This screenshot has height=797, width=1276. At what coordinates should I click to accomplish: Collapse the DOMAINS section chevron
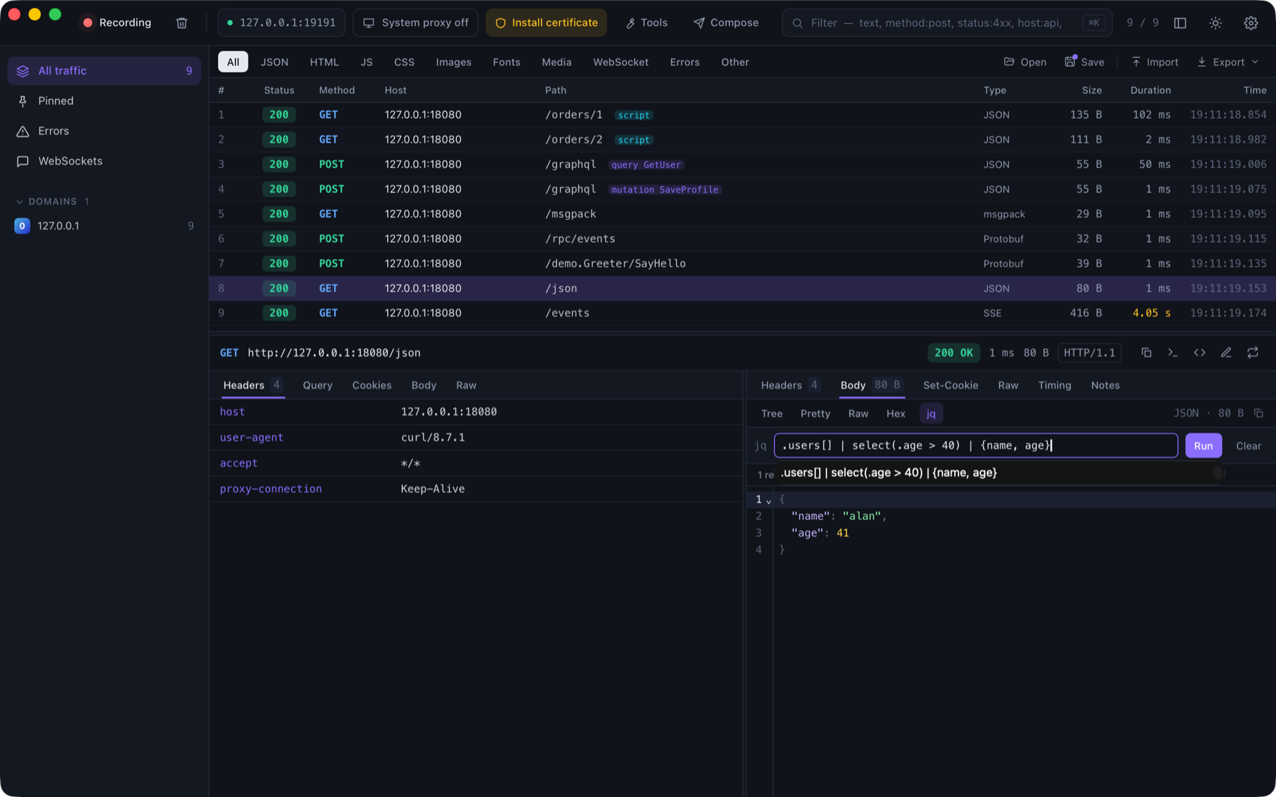[x=20, y=201]
